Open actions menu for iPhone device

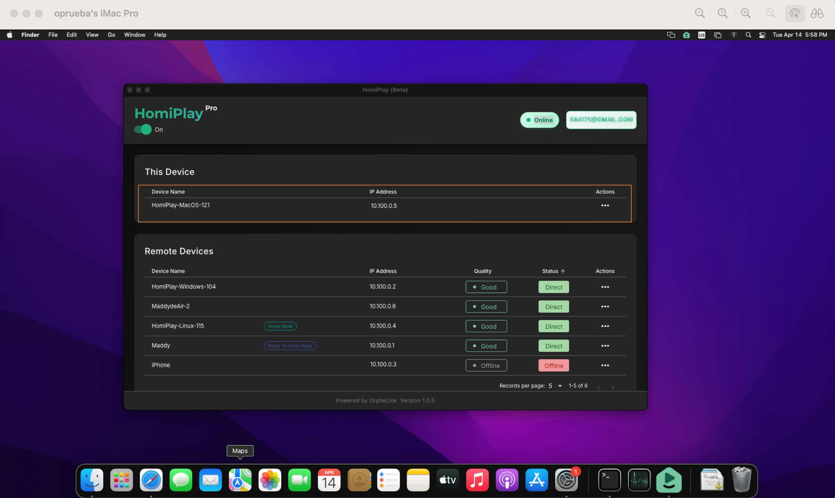[605, 366]
